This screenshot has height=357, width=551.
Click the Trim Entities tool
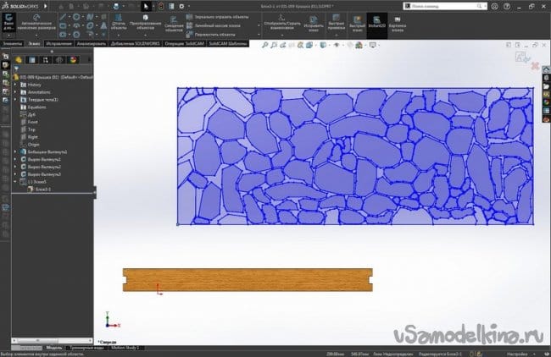click(119, 24)
